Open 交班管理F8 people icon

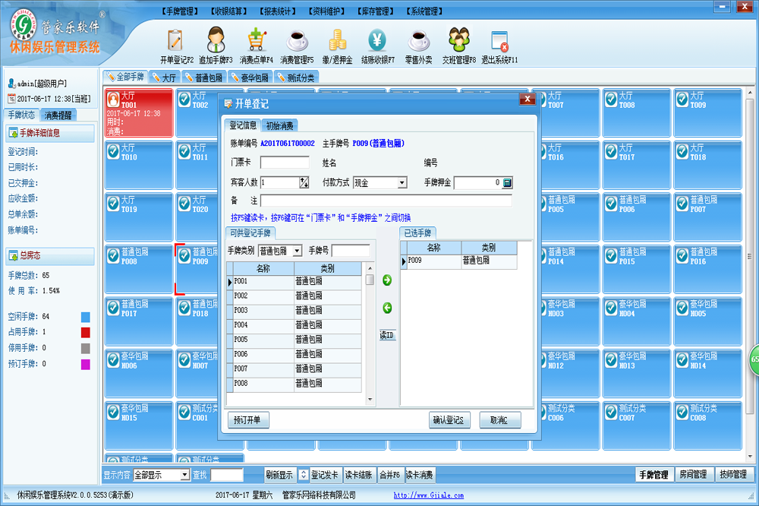pos(459,46)
